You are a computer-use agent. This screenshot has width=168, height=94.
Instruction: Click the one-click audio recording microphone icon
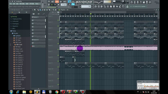pyautogui.click(x=138, y=2)
